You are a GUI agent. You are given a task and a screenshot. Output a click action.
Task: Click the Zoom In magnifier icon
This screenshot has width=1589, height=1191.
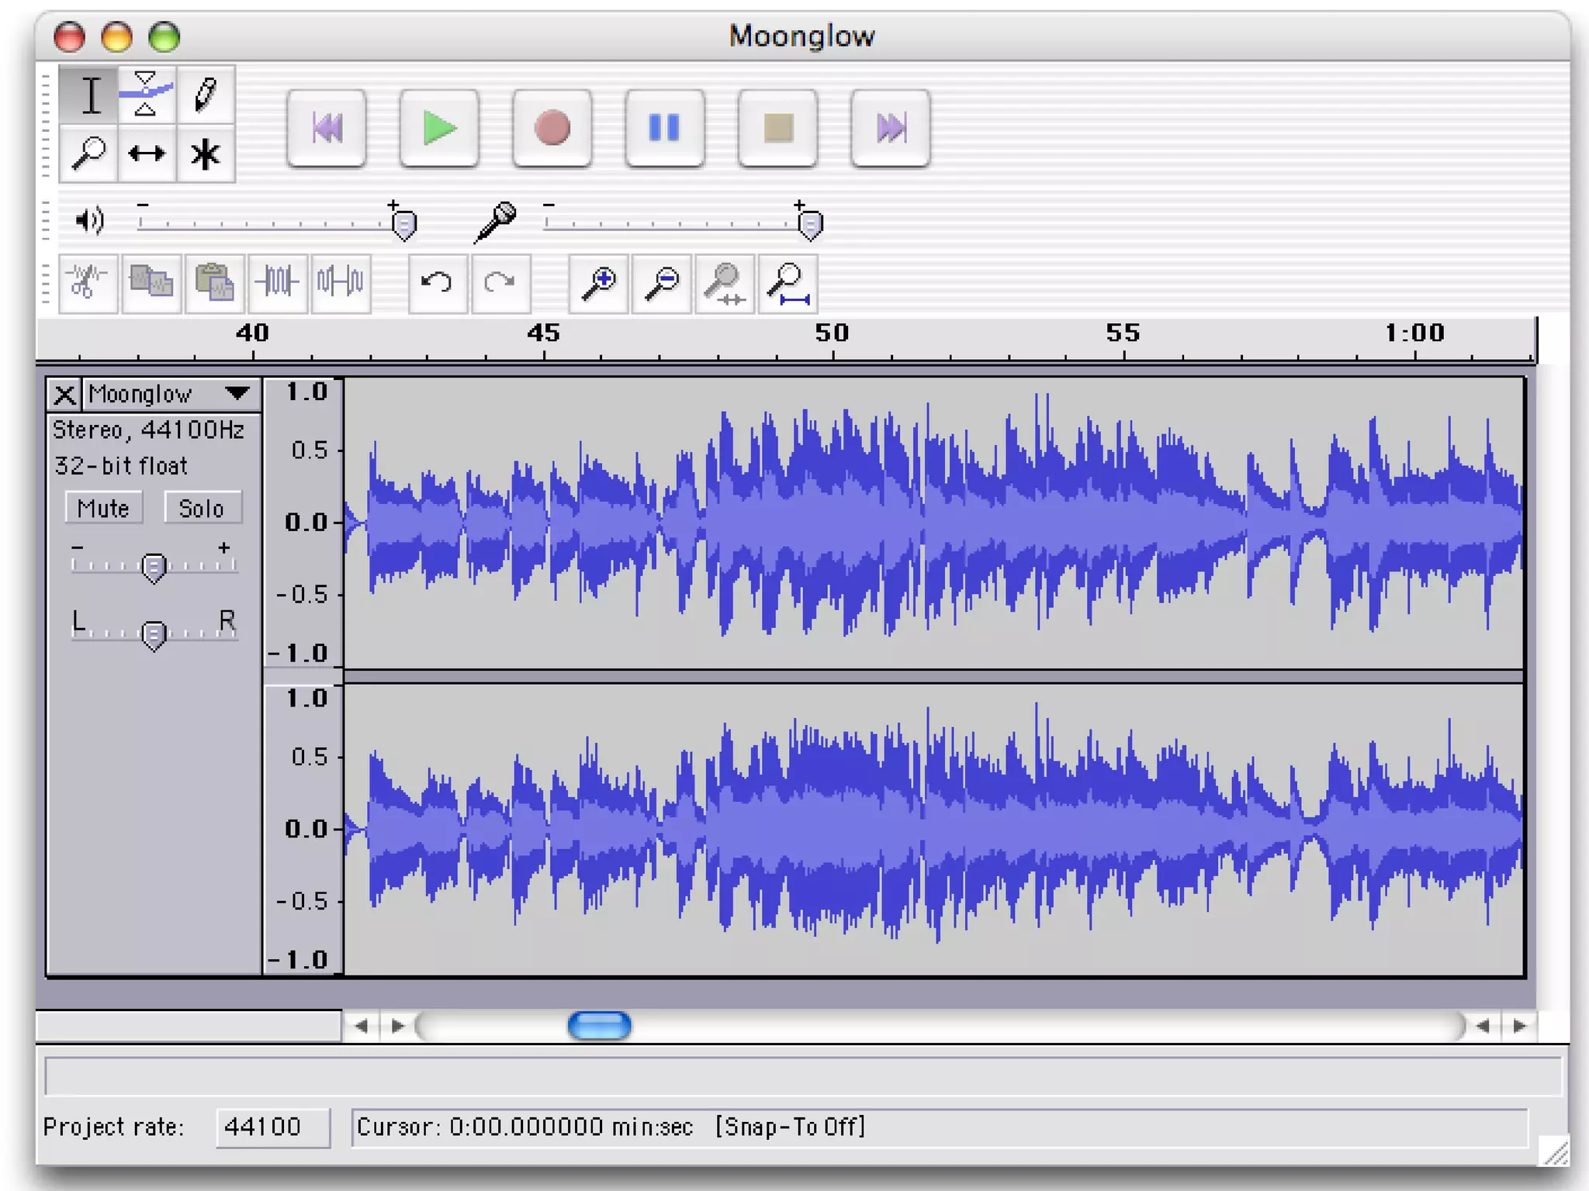pyautogui.click(x=598, y=283)
